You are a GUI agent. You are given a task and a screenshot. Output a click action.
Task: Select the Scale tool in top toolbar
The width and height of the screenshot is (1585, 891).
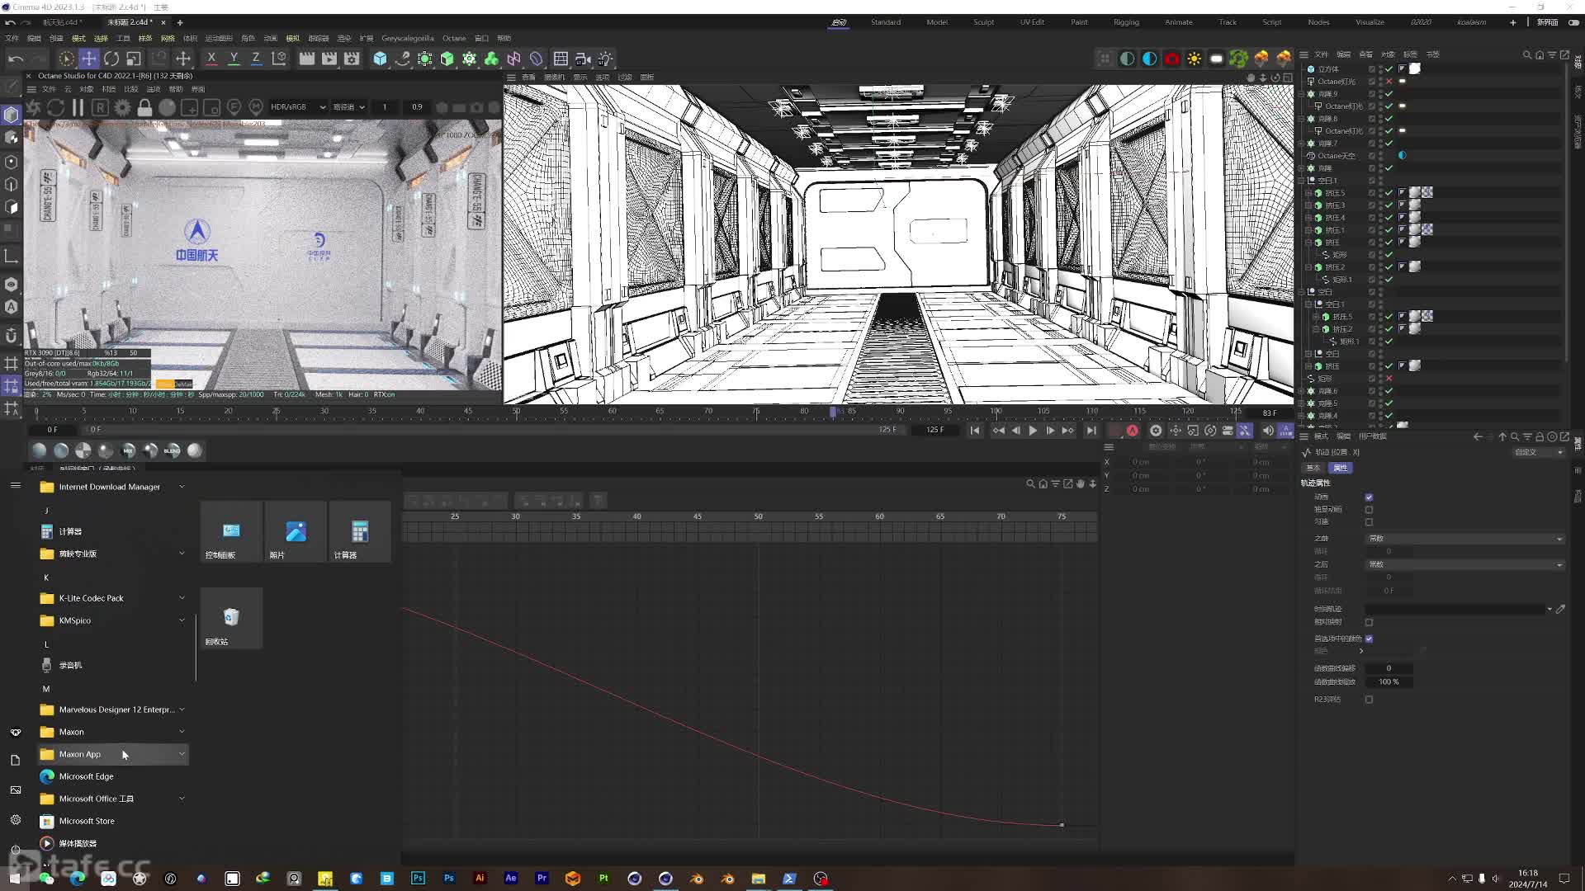[134, 59]
